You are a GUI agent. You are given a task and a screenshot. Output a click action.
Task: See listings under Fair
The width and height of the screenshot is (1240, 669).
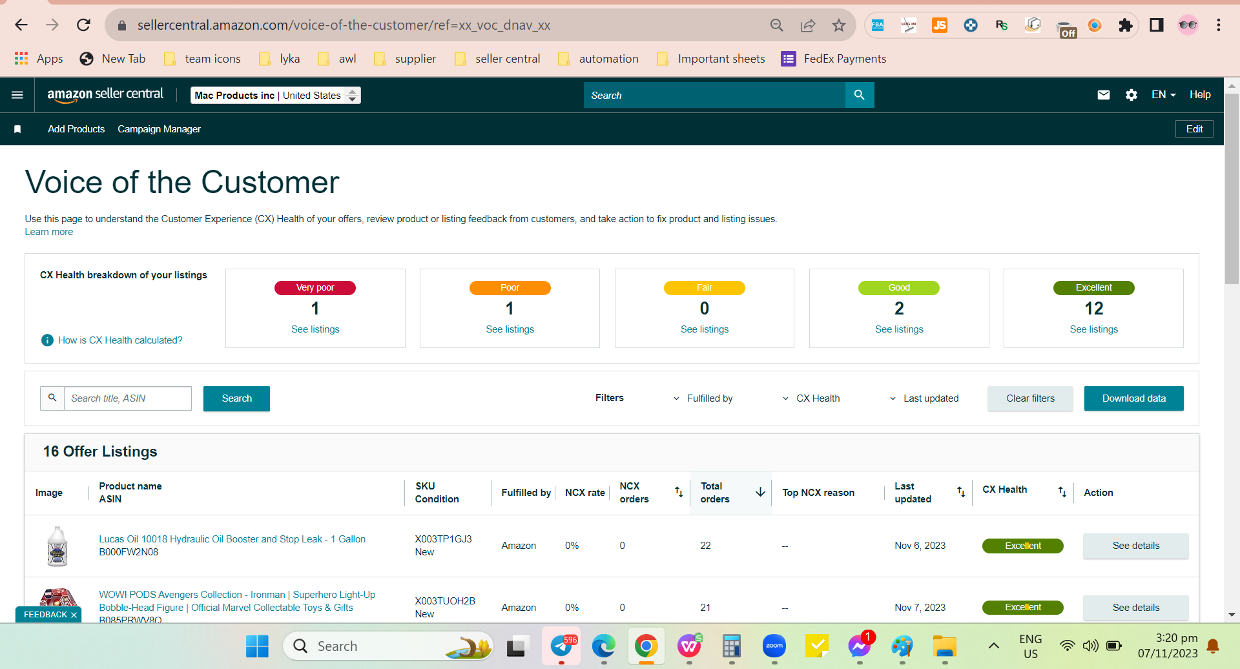click(705, 329)
